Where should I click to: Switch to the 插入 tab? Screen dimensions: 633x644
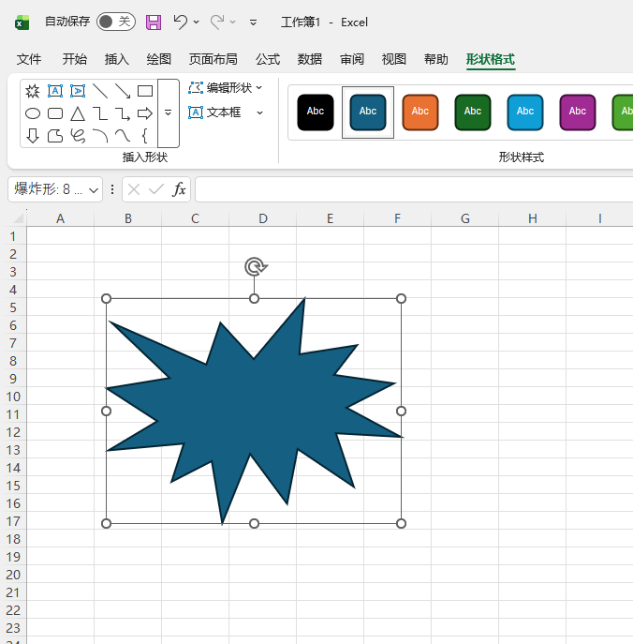(116, 59)
